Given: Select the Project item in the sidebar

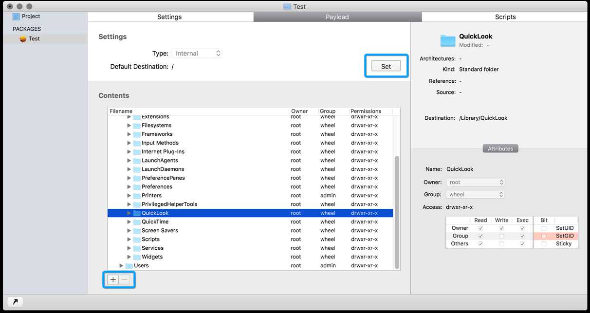Looking at the screenshot, I should pos(26,16).
